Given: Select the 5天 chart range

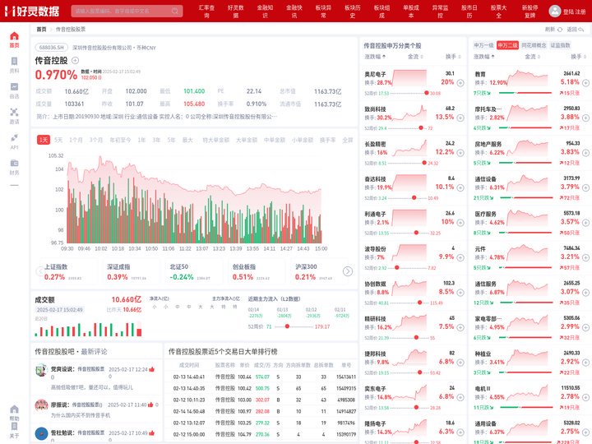Looking at the screenshot, I should coord(58,140).
